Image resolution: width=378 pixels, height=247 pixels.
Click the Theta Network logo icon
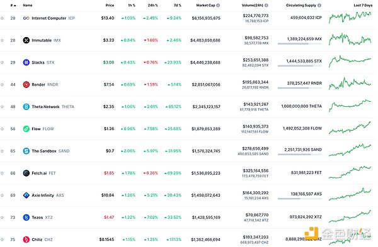point(26,107)
